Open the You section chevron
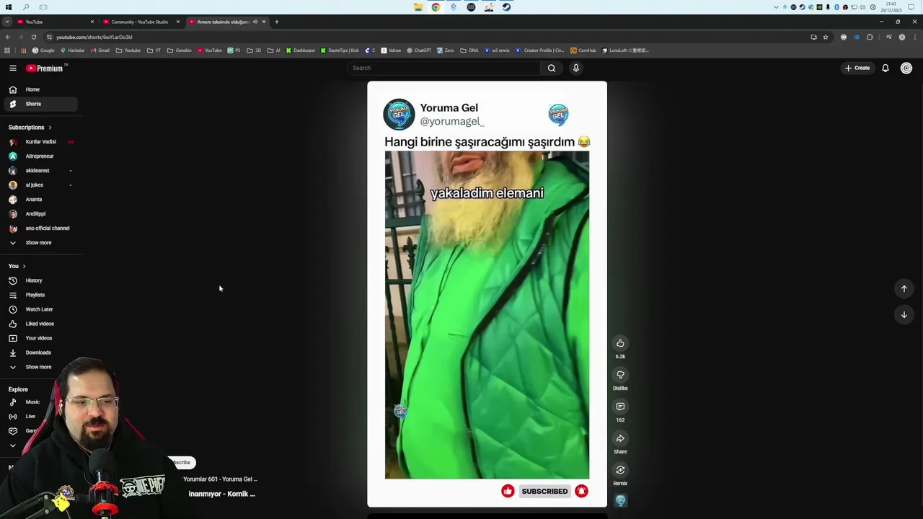Viewport: 923px width, 519px height. (x=24, y=266)
